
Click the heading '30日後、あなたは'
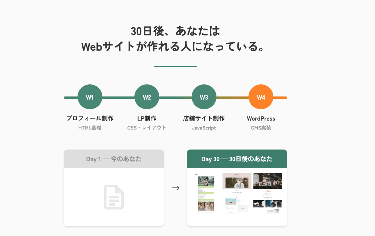pyautogui.click(x=175, y=31)
